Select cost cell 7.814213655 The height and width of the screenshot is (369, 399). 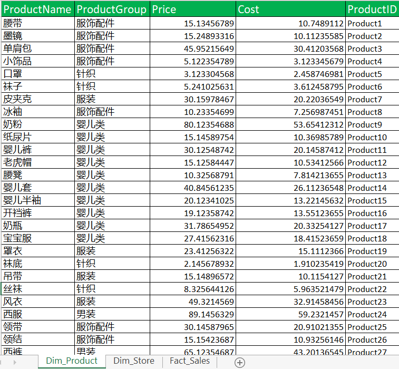(x=290, y=175)
